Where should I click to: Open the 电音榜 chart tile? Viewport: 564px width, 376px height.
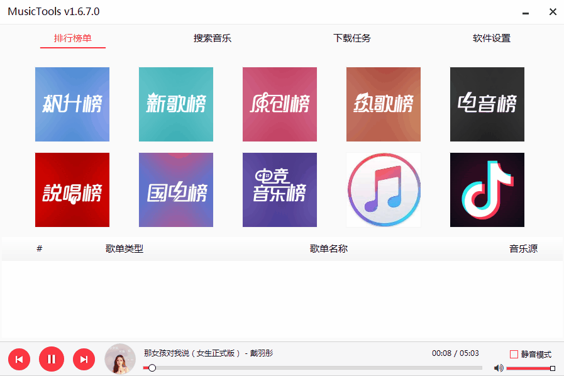click(x=487, y=104)
